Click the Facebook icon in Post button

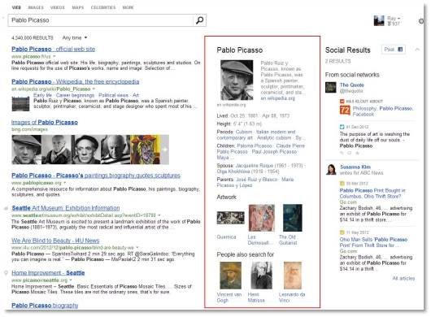[x=400, y=50]
